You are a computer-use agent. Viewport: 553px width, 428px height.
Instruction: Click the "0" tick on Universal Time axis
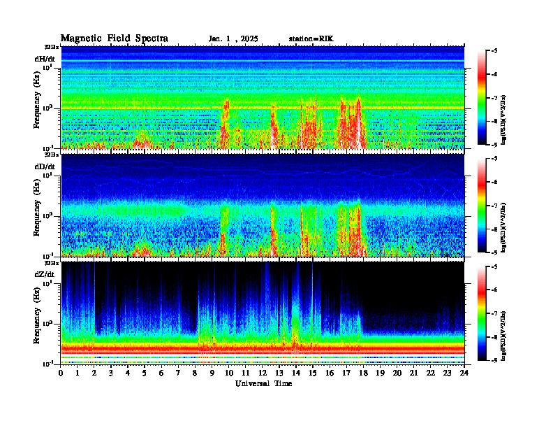coord(61,373)
